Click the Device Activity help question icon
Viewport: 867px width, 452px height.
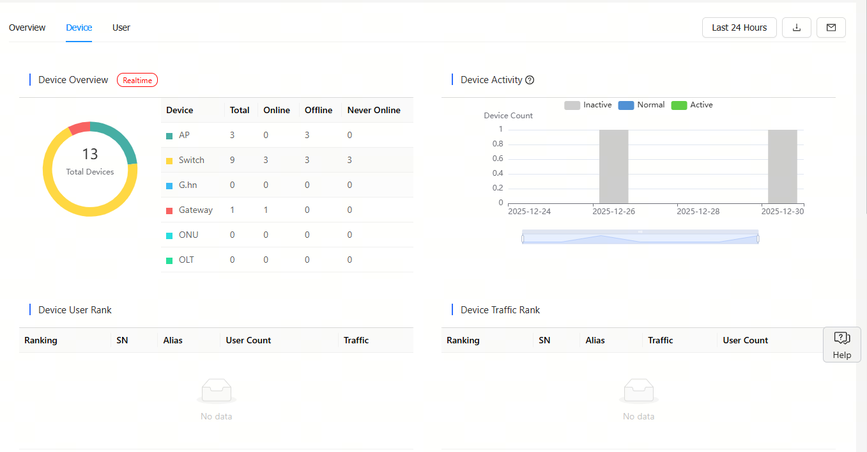529,80
